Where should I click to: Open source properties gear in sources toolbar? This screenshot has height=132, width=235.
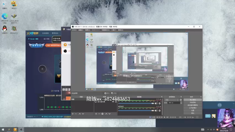coord(102,114)
